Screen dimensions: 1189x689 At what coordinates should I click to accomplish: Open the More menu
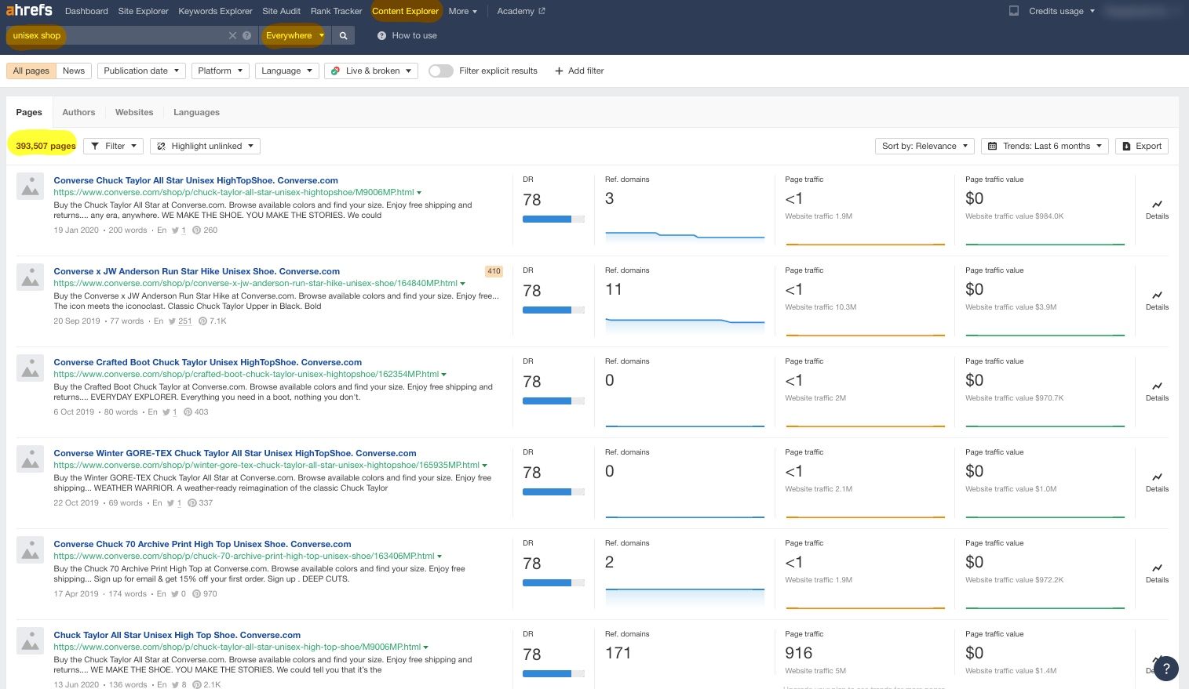point(463,11)
